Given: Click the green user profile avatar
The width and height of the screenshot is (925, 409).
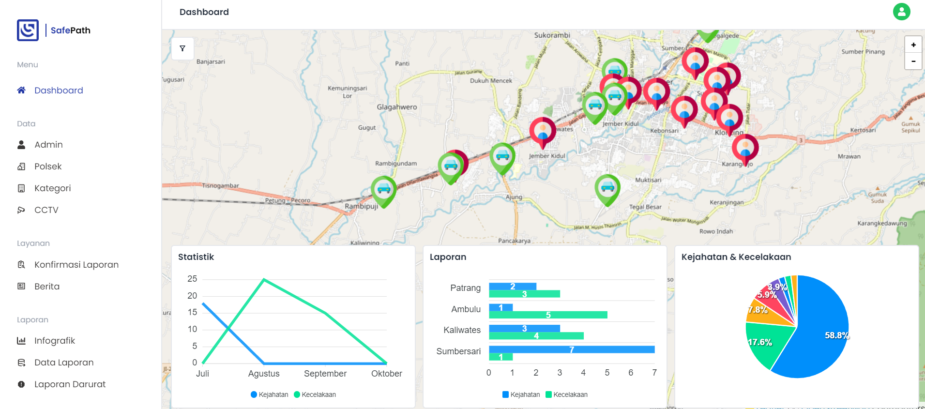Looking at the screenshot, I should (x=901, y=12).
